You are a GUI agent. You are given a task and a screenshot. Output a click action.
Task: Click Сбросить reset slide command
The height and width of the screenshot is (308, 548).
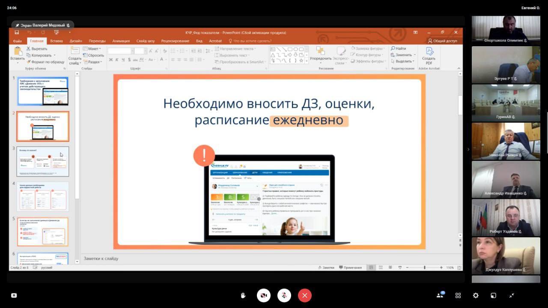point(94,55)
